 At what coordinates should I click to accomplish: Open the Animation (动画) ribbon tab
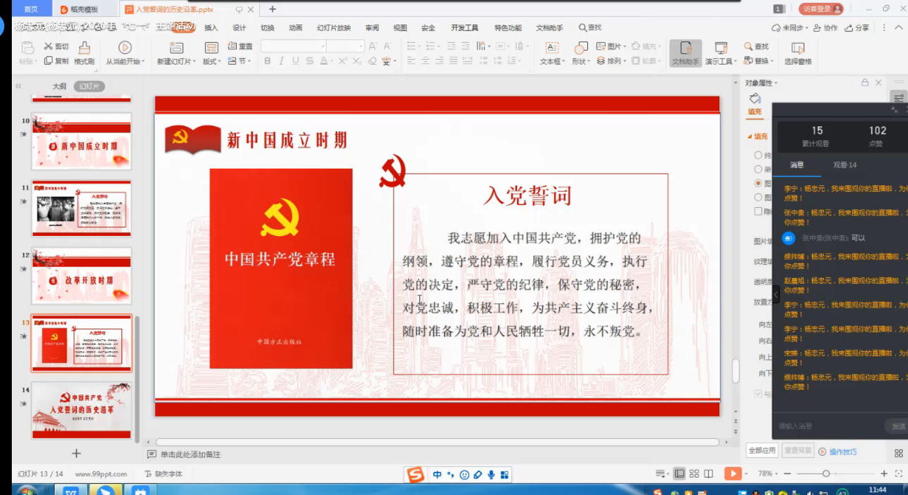296,28
